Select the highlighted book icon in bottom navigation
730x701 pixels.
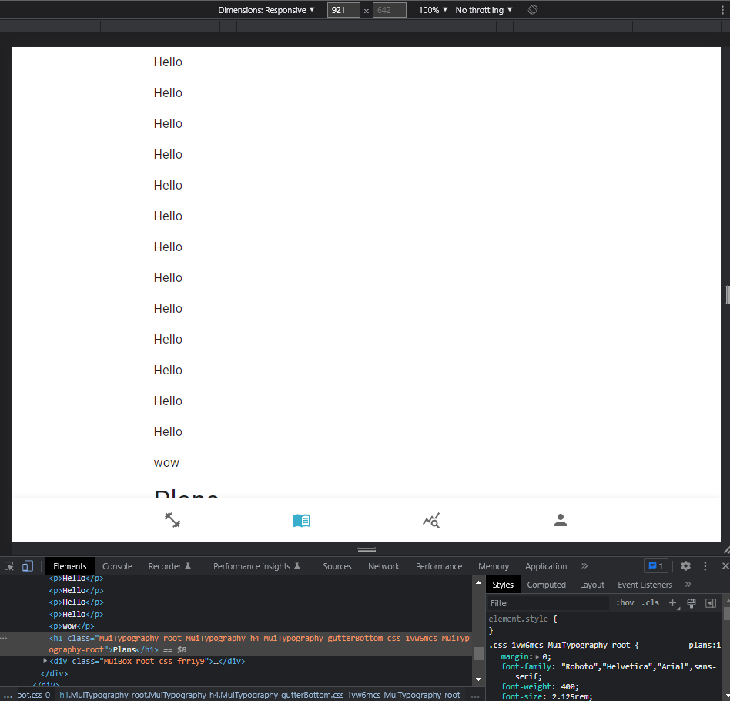pyautogui.click(x=302, y=521)
